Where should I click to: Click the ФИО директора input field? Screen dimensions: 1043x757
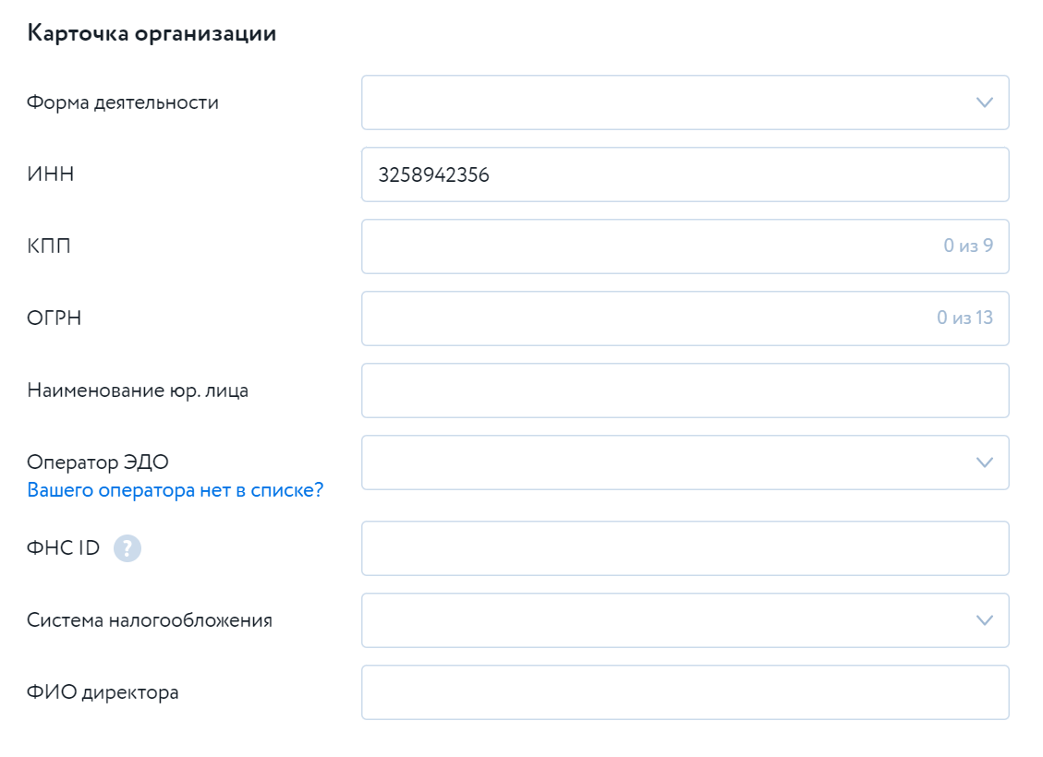(684, 692)
